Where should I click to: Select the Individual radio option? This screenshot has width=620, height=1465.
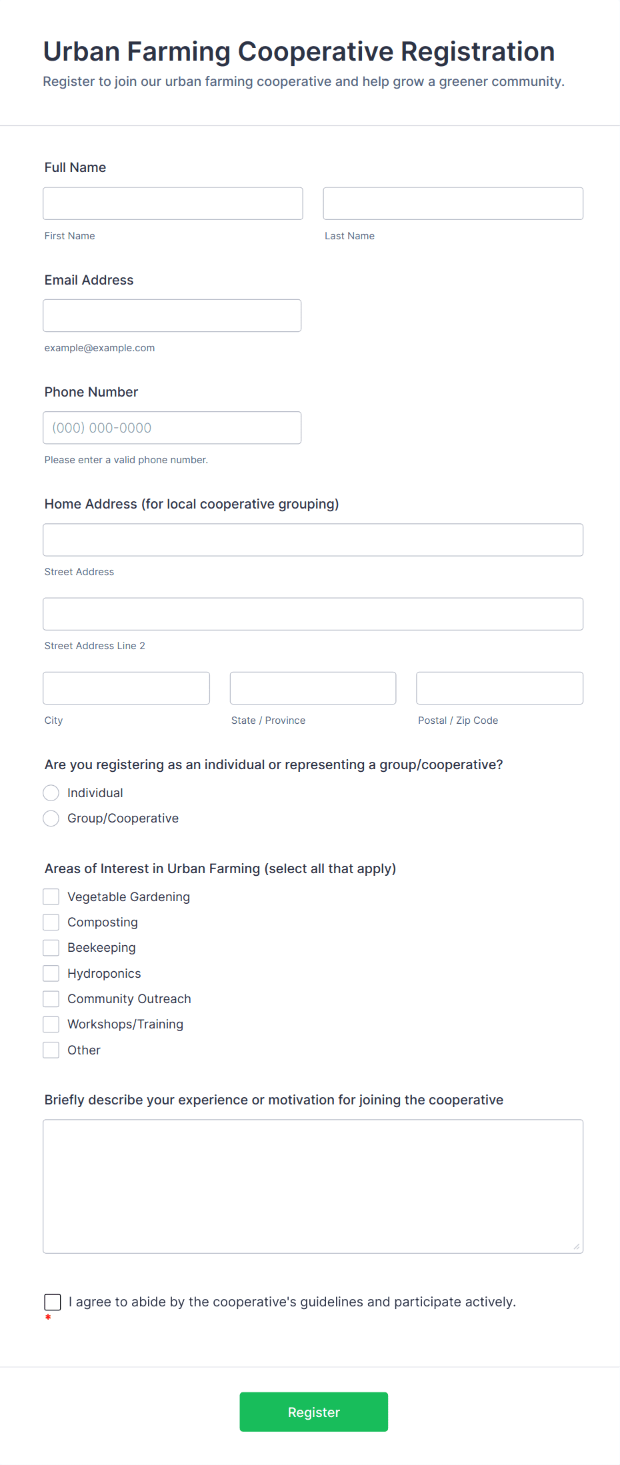(x=51, y=792)
